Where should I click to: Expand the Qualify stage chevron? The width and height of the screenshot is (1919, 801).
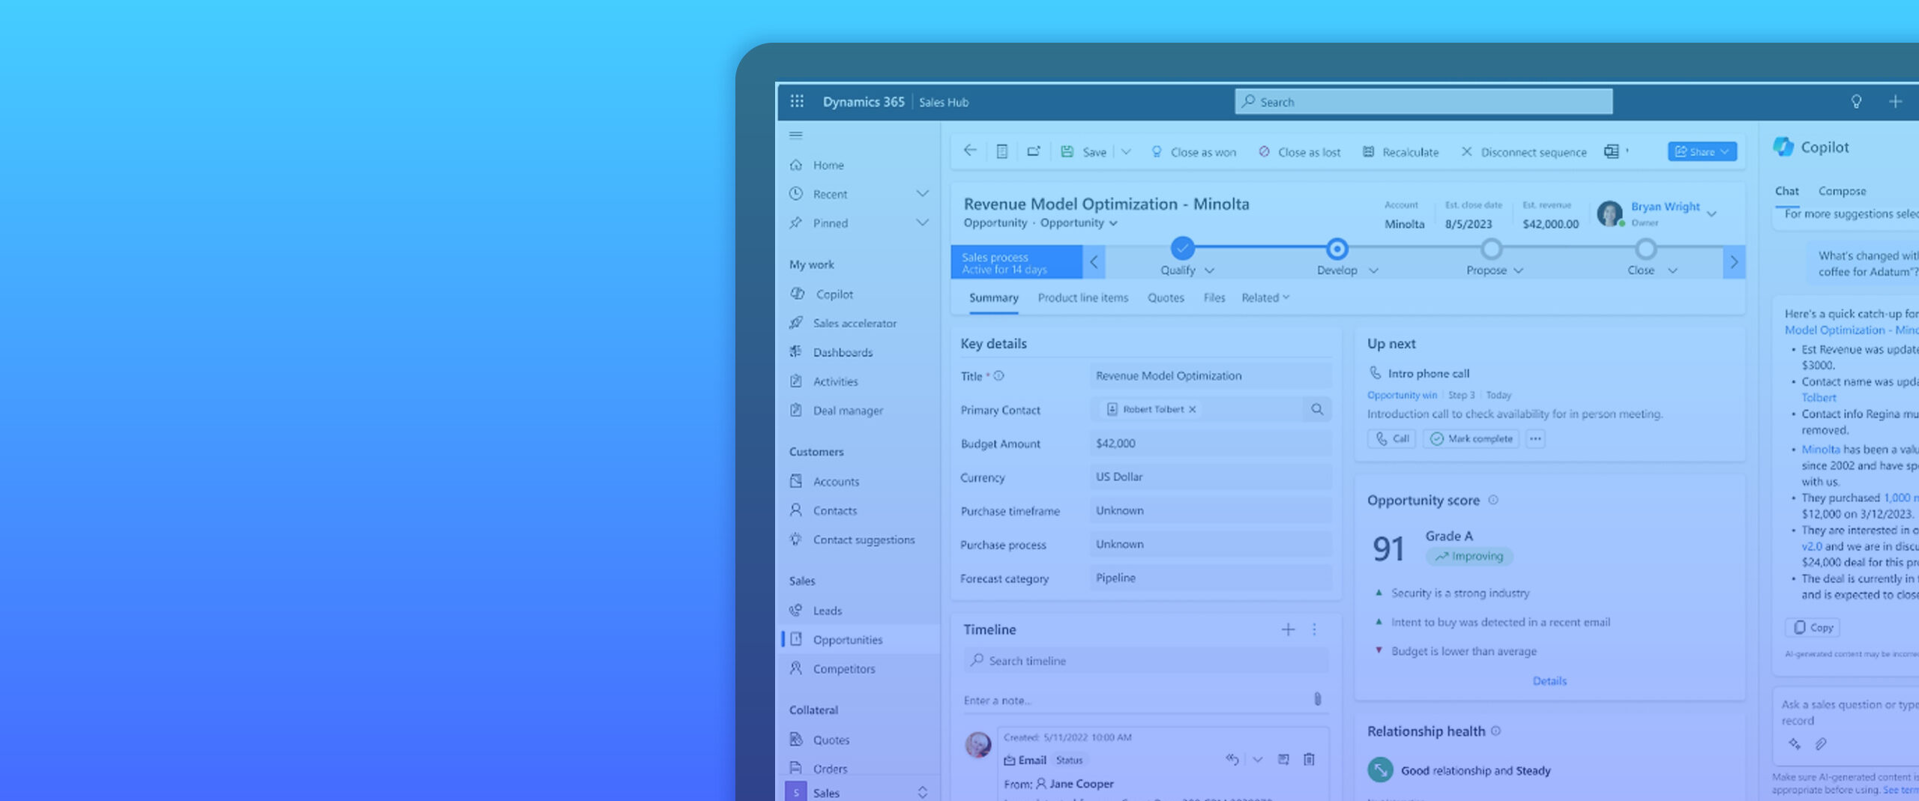[x=1209, y=270]
